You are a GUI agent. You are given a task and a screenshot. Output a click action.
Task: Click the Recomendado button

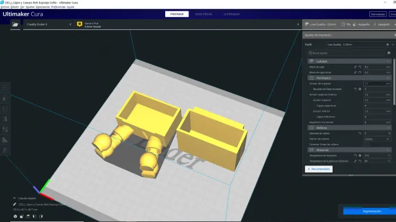pos(318,169)
